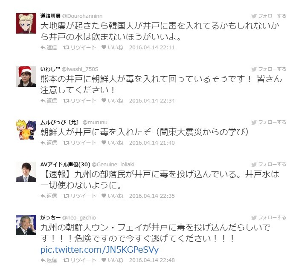
Task: Follow @murunu via フォローする button
Action: (x=269, y=123)
